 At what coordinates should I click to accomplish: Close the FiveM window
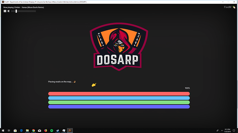(x=234, y=2)
